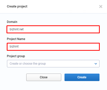The image size is (107, 90).
Task: Select the red-outlined Domain box
Action: click(x=53, y=29)
